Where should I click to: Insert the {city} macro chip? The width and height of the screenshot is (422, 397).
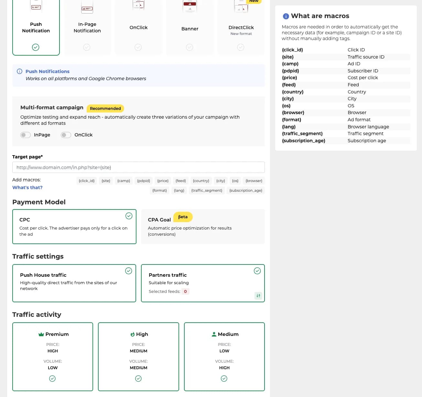221,181
